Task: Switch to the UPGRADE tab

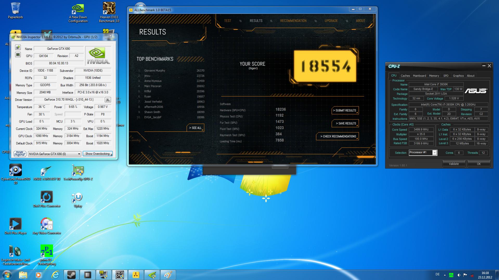Action: [x=331, y=21]
